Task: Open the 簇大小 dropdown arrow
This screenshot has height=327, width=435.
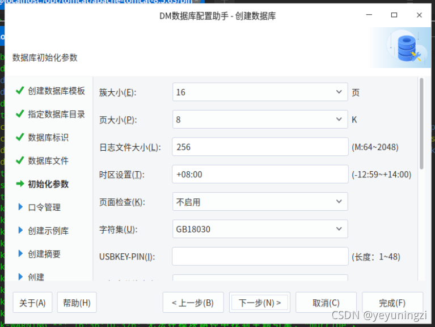Action: (x=339, y=92)
